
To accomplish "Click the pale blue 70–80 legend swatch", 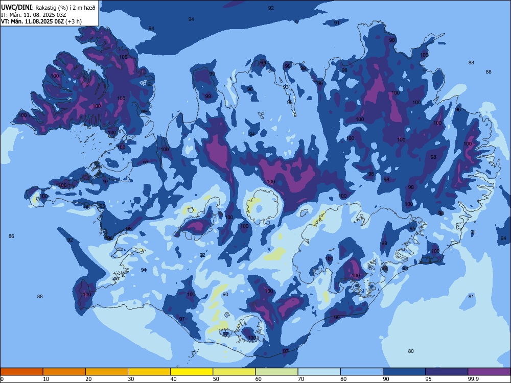I will [319, 372].
